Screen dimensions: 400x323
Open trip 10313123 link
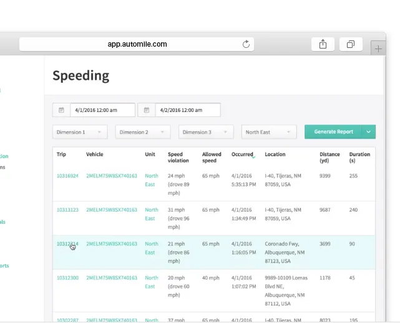[67, 210]
